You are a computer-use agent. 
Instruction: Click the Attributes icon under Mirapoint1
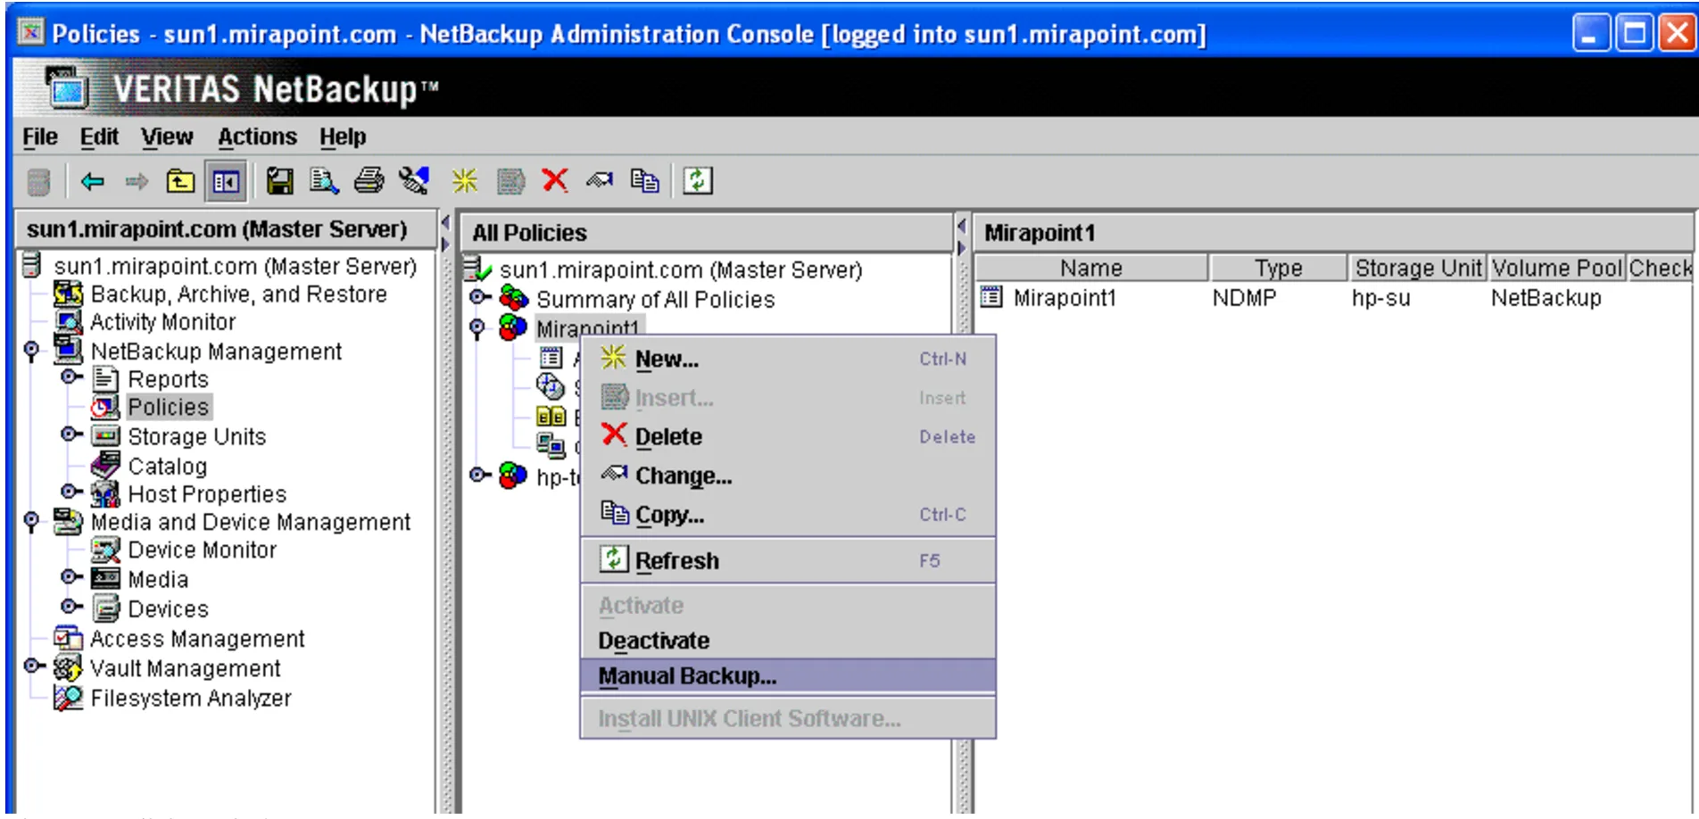coord(551,359)
